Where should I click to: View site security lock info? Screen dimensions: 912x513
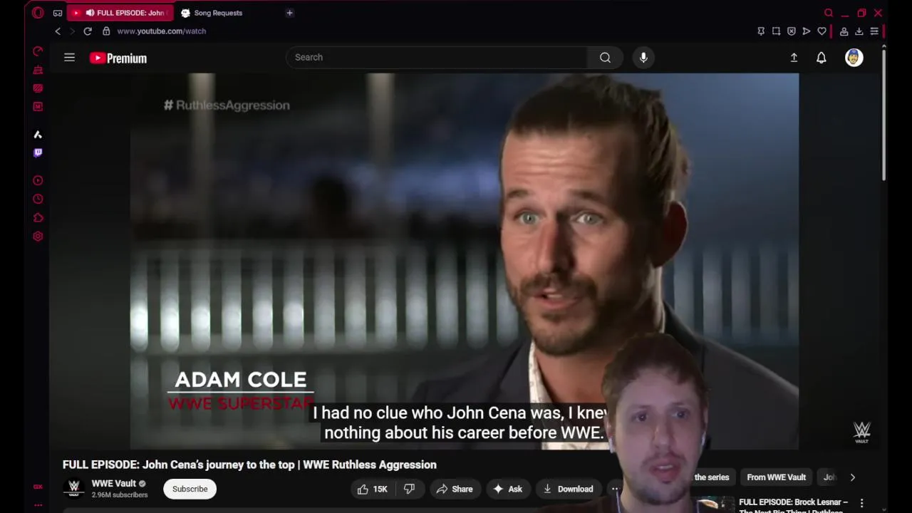pos(106,31)
